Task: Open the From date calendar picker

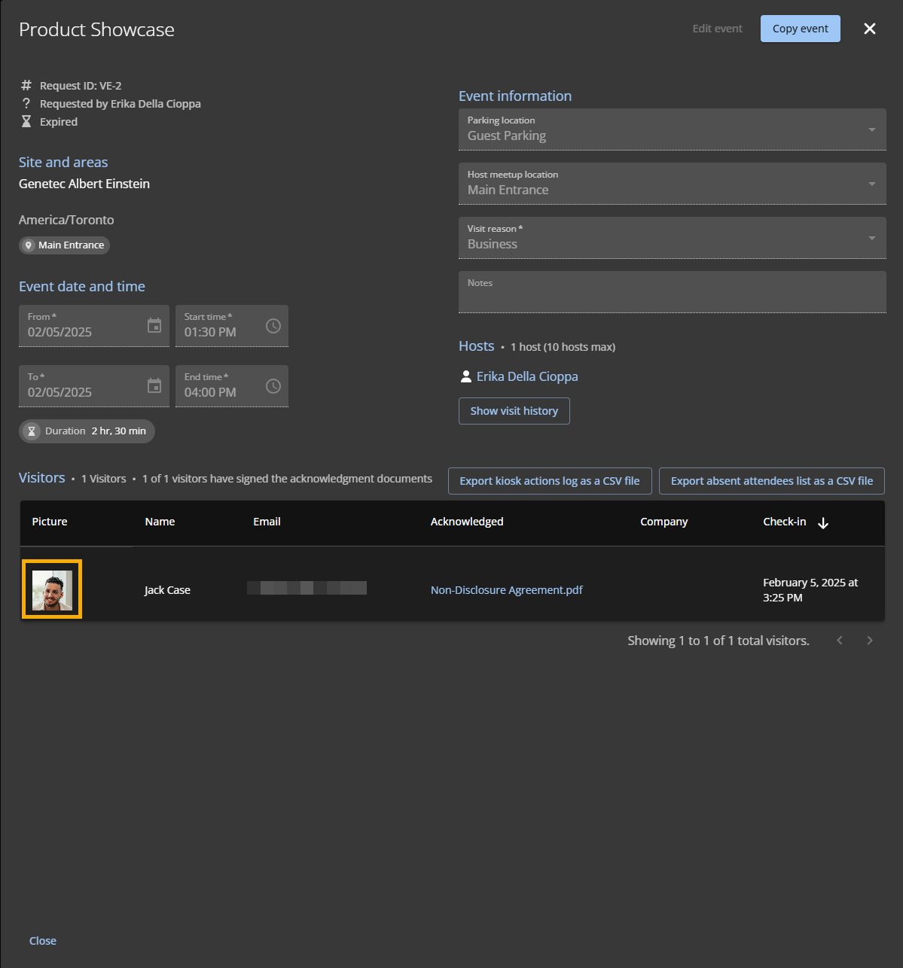Action: point(154,325)
